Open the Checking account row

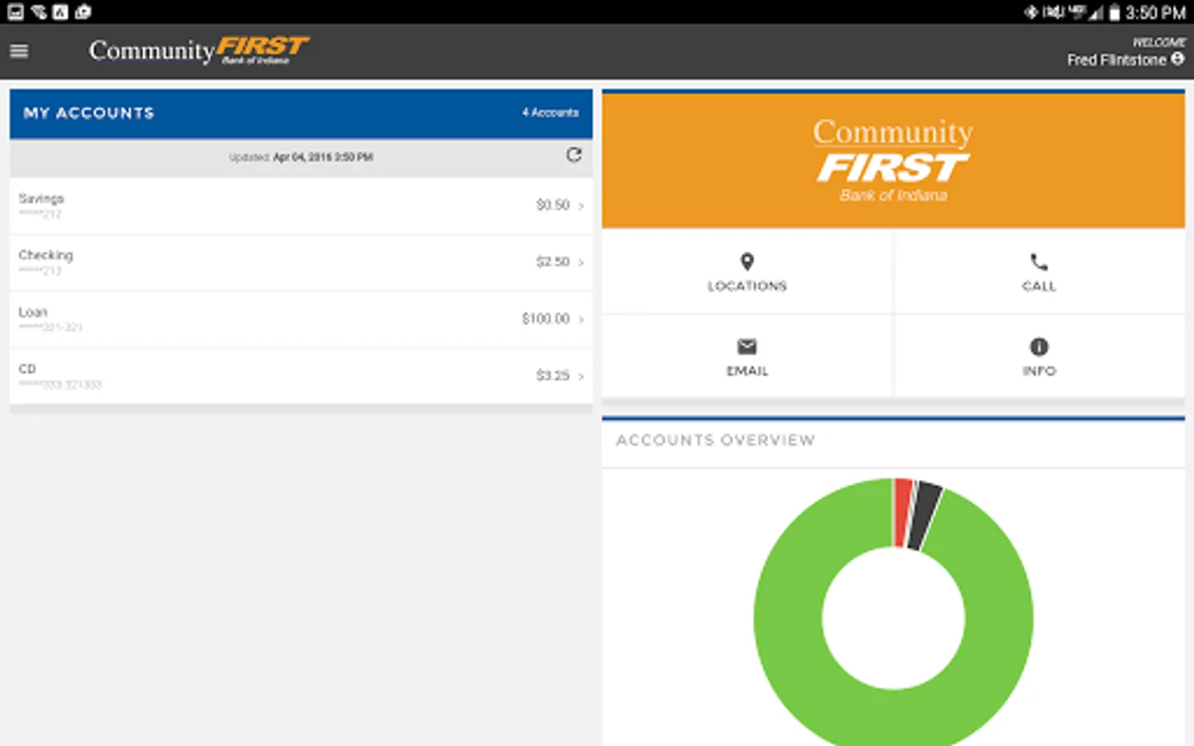[x=301, y=263]
